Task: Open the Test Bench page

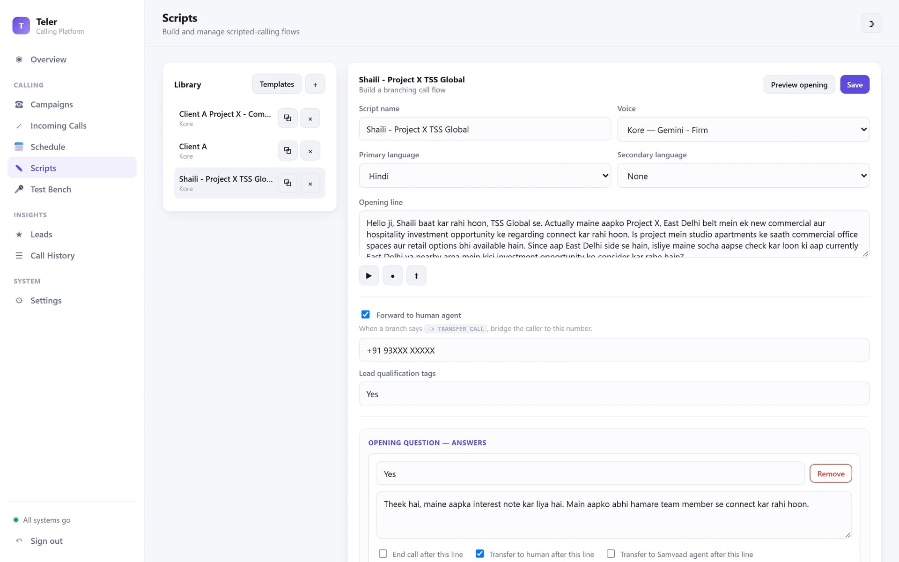Action: tap(72, 189)
